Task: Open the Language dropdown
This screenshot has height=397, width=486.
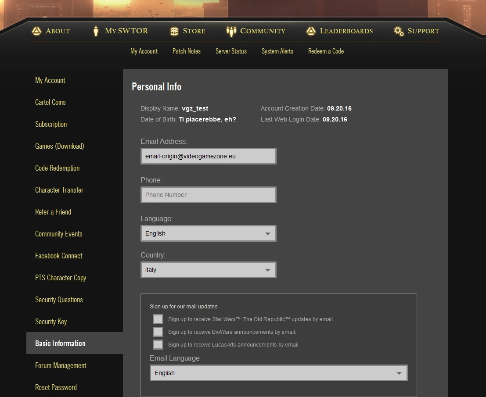Action: pos(208,233)
